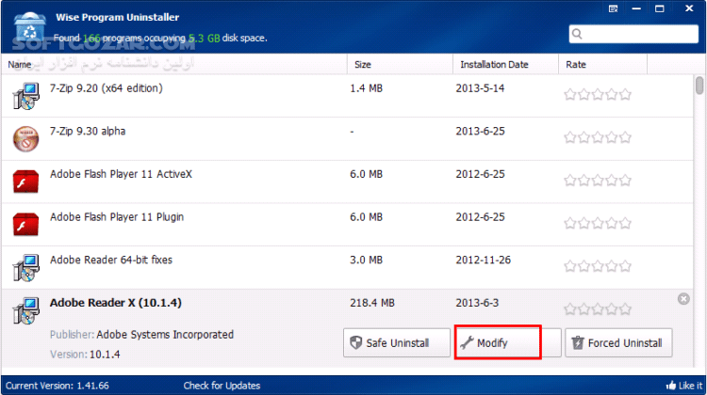707x395 pixels.
Task: Sort by Installation Date column
Action: (505, 64)
